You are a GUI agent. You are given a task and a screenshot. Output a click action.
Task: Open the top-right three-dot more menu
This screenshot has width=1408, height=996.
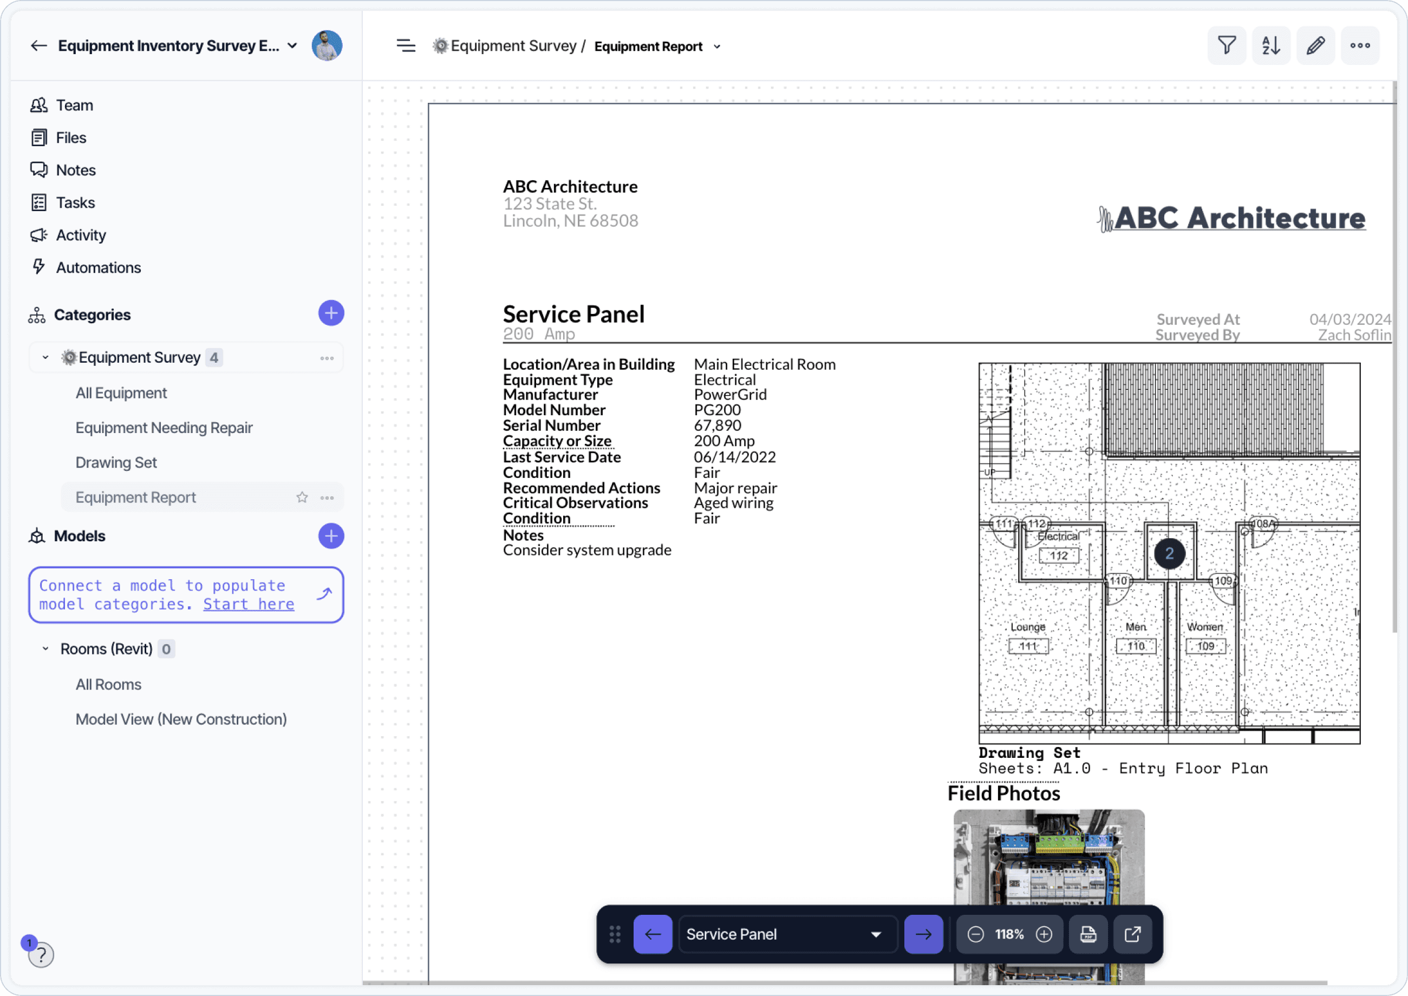tap(1360, 45)
